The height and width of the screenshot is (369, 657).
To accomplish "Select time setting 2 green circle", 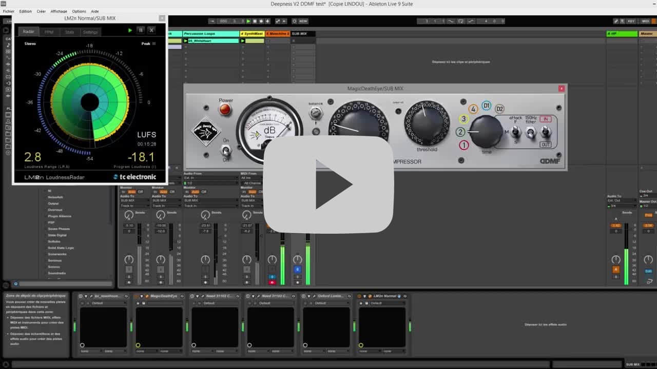I will [x=460, y=132].
